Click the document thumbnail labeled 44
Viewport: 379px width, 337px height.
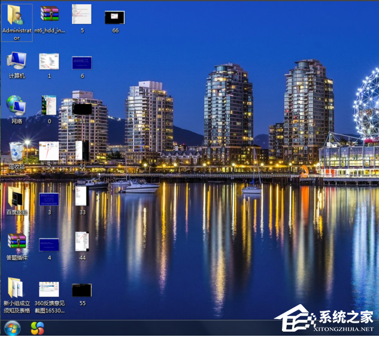point(81,242)
